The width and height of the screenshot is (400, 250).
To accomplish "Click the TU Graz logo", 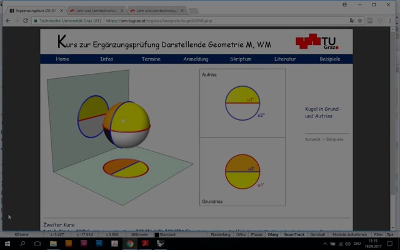I will pyautogui.click(x=316, y=42).
